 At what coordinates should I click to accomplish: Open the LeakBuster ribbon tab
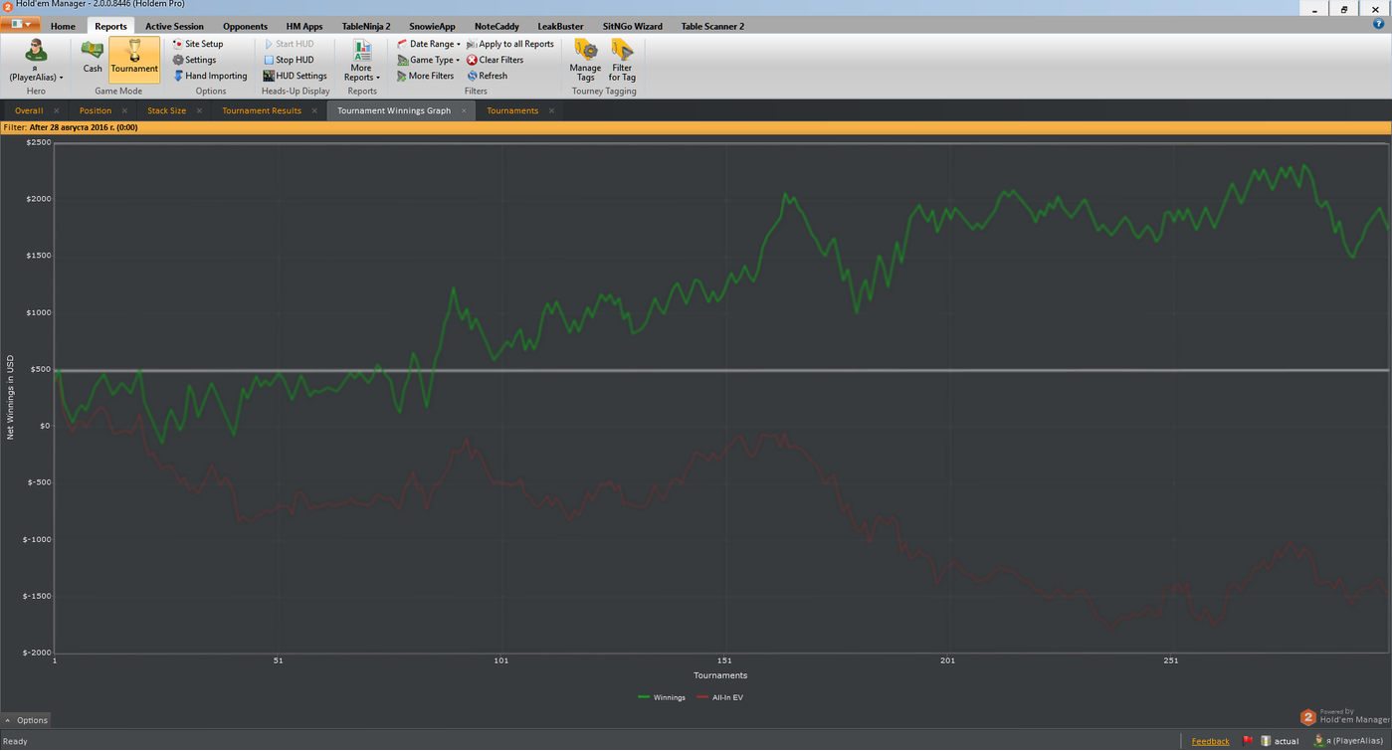[560, 26]
